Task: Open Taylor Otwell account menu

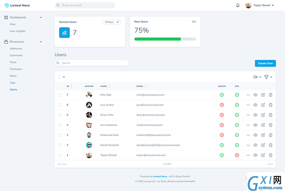Action: point(260,5)
